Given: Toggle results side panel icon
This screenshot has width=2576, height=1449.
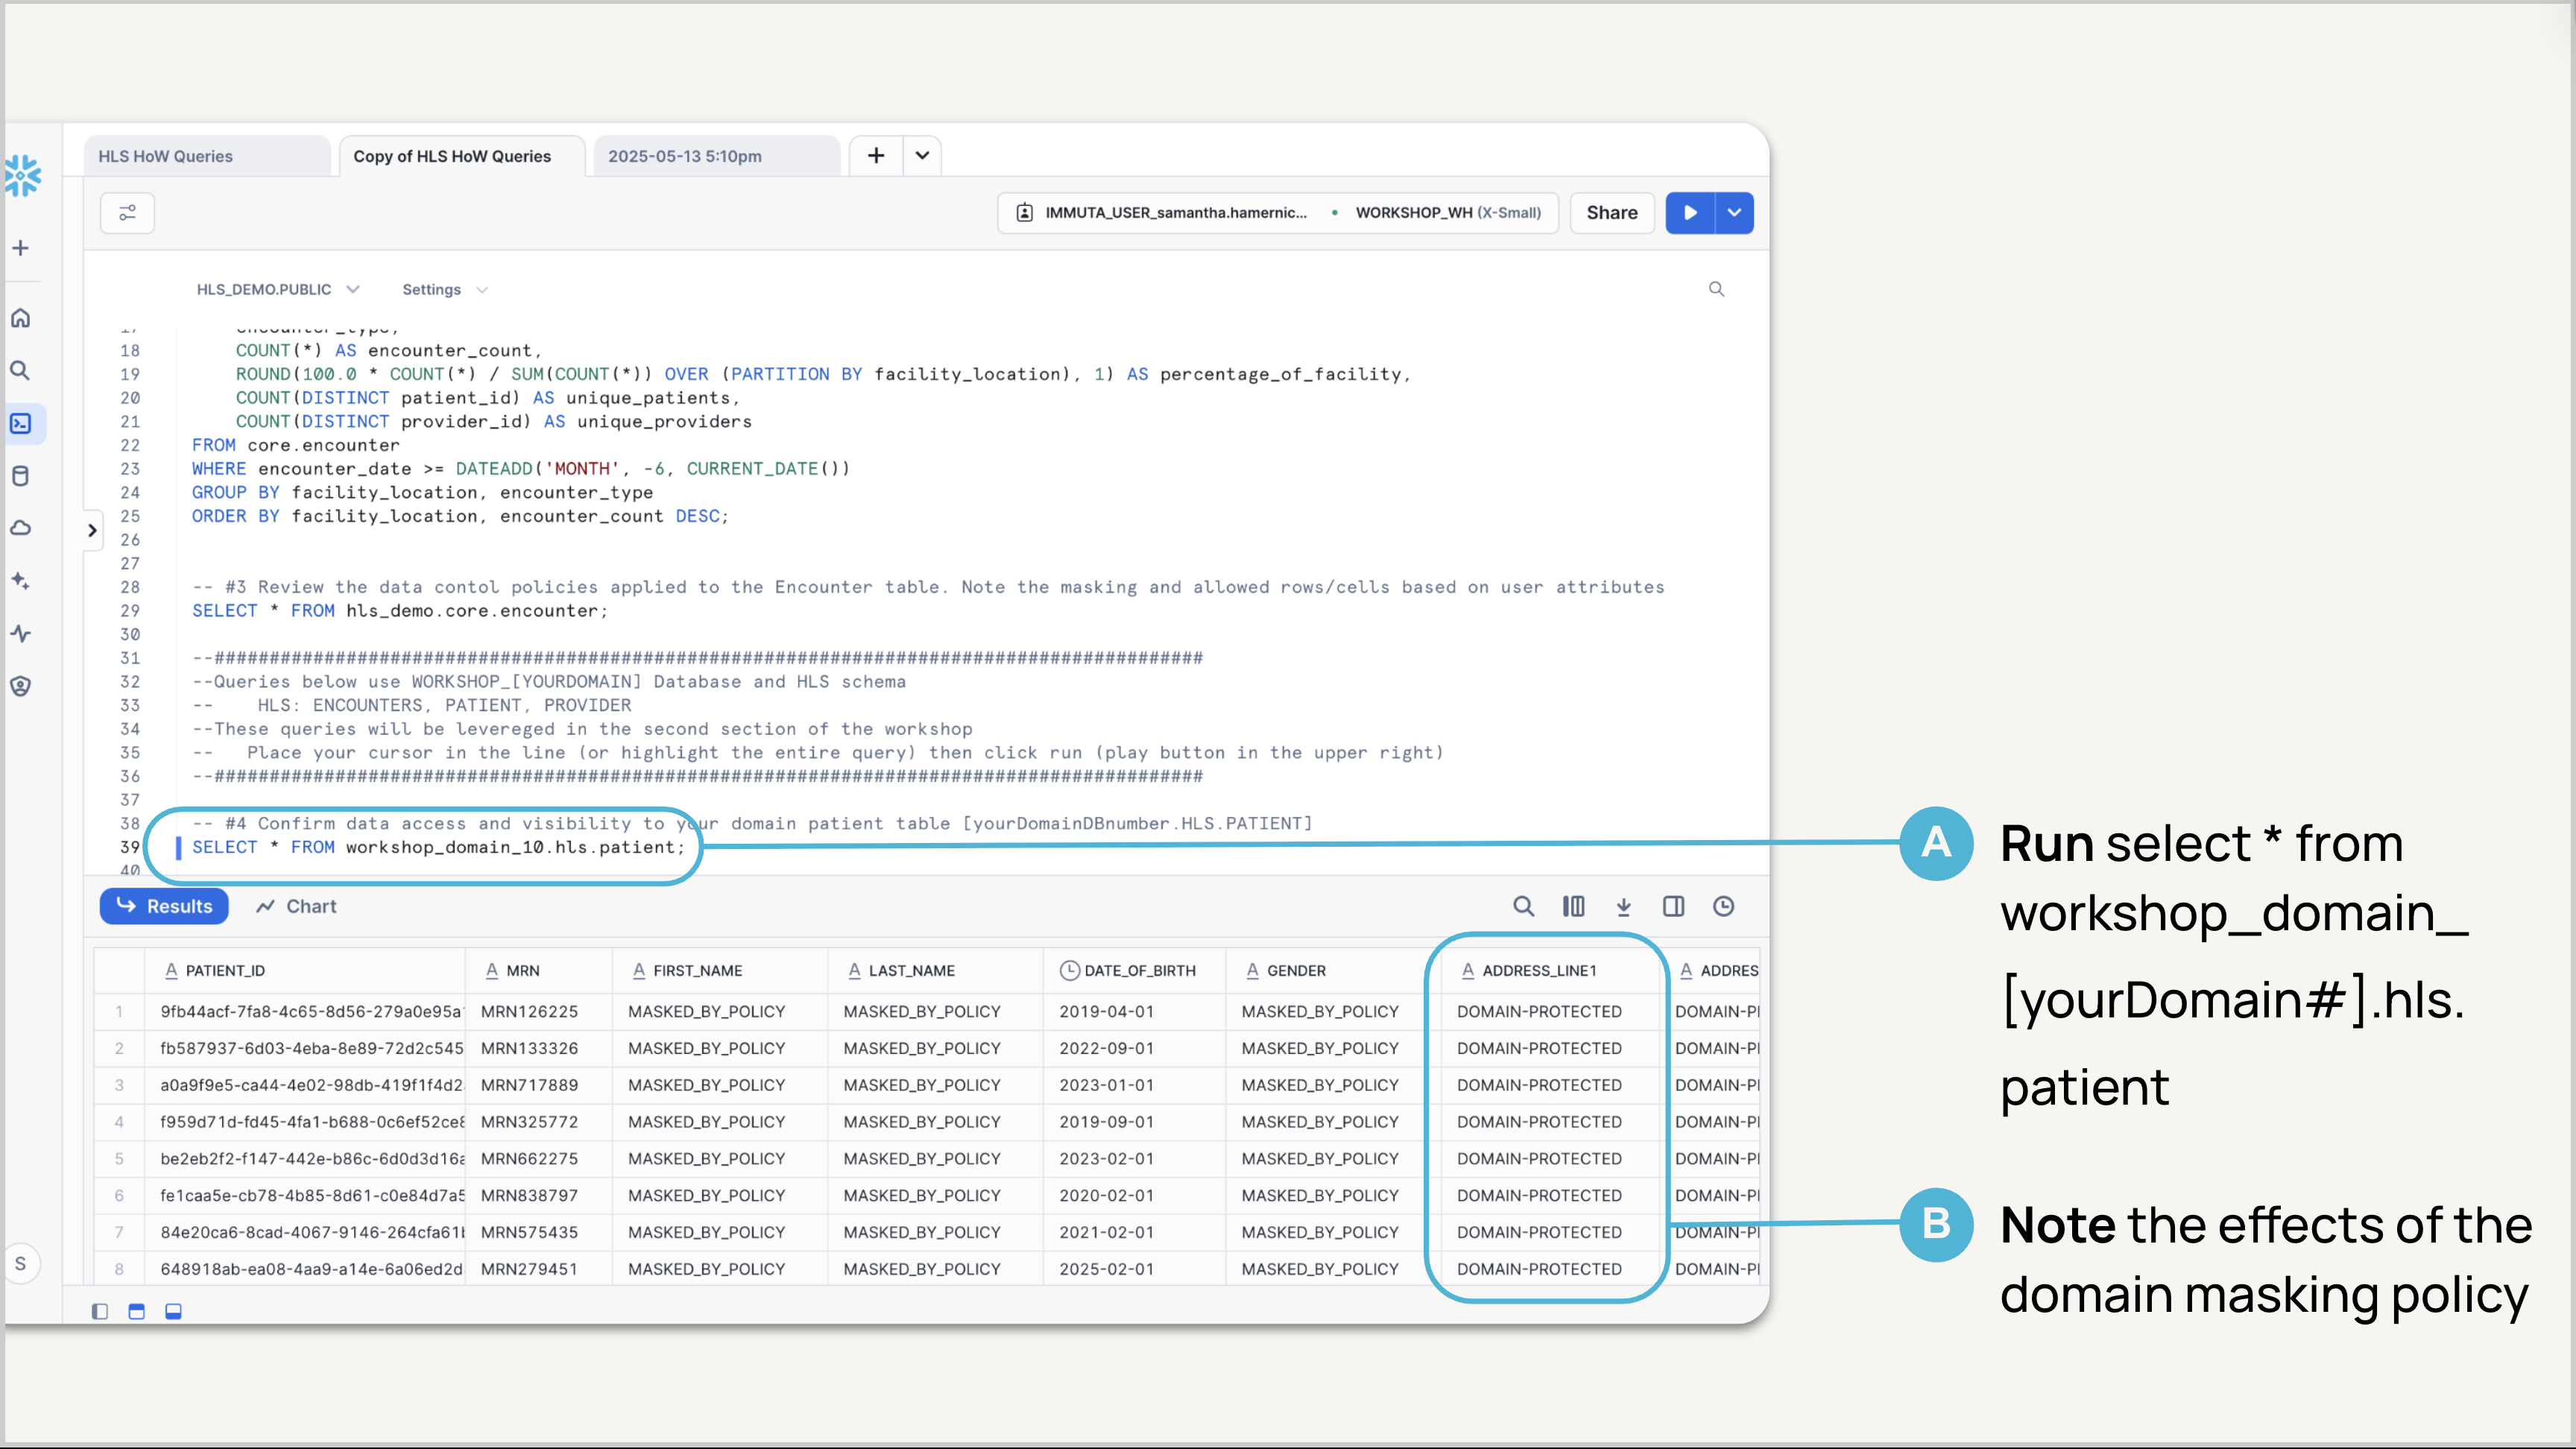Looking at the screenshot, I should [x=1673, y=906].
